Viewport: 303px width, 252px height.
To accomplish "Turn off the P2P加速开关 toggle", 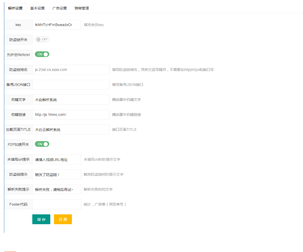I will pyautogui.click(x=42, y=144).
